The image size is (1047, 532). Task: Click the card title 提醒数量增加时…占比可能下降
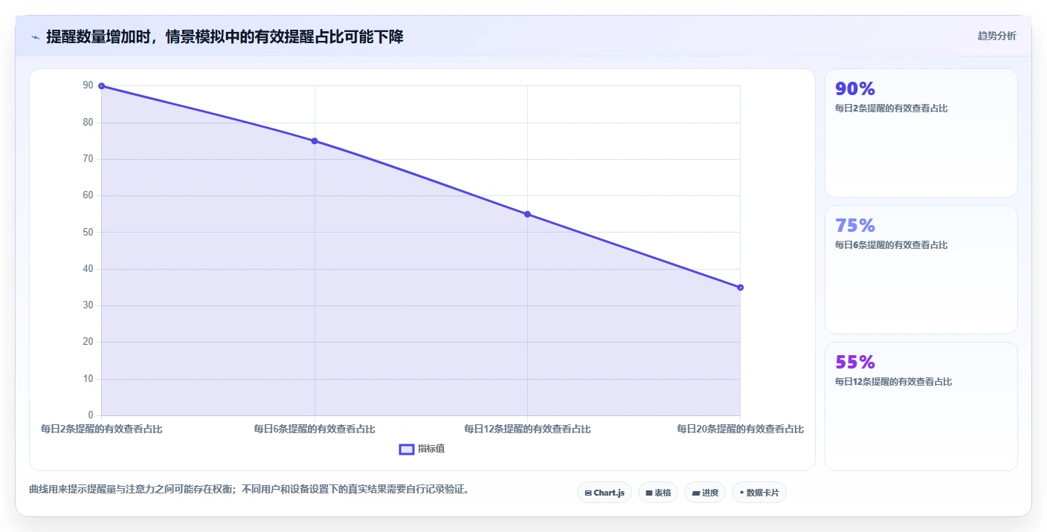click(x=225, y=37)
